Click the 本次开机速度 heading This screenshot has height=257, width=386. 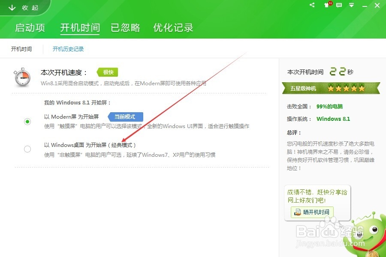[x=63, y=72]
